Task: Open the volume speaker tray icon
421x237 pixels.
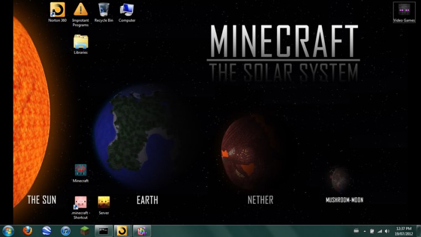Action: [387, 231]
